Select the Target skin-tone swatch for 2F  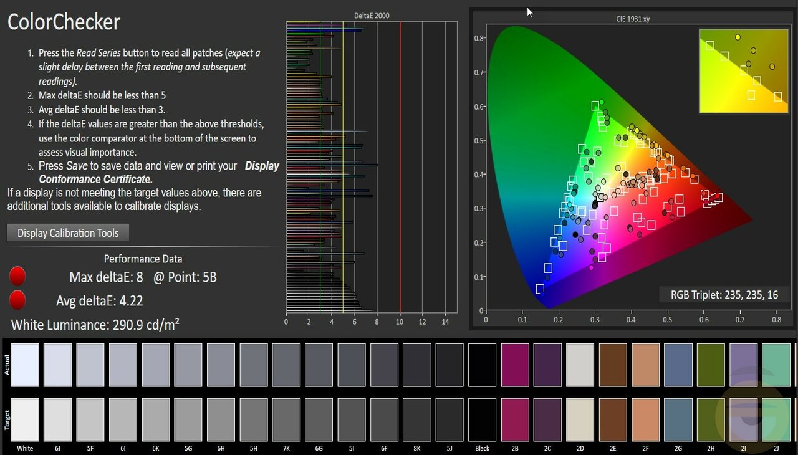645,420
